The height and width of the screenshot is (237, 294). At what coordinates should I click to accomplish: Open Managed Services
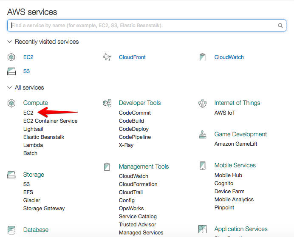141,232
